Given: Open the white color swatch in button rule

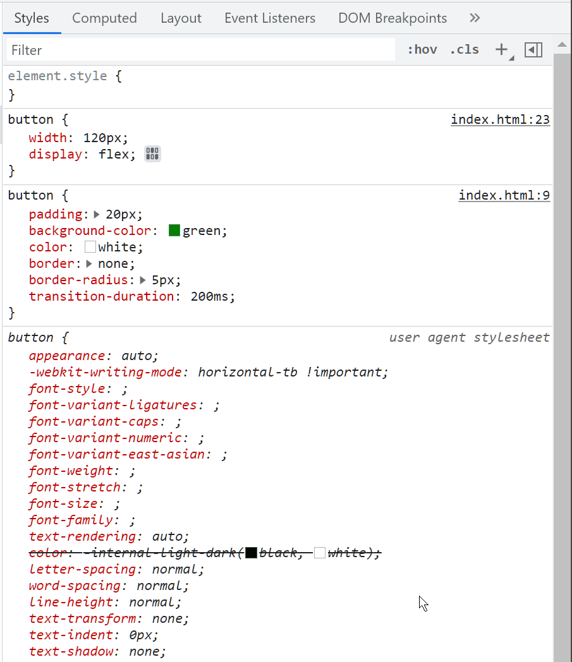Looking at the screenshot, I should [90, 247].
